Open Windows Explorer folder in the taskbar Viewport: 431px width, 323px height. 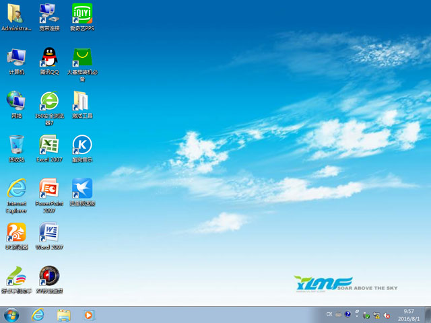pyautogui.click(x=64, y=314)
